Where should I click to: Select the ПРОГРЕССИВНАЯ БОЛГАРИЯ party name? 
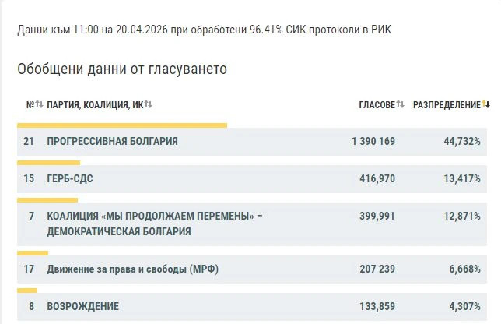pyautogui.click(x=112, y=141)
